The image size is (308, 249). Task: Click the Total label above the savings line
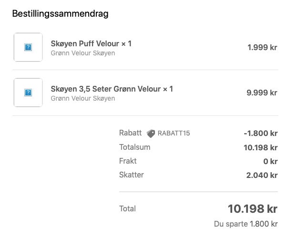[x=127, y=208]
